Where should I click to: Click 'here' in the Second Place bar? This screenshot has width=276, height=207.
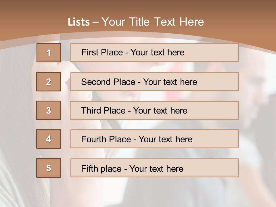click(x=188, y=82)
